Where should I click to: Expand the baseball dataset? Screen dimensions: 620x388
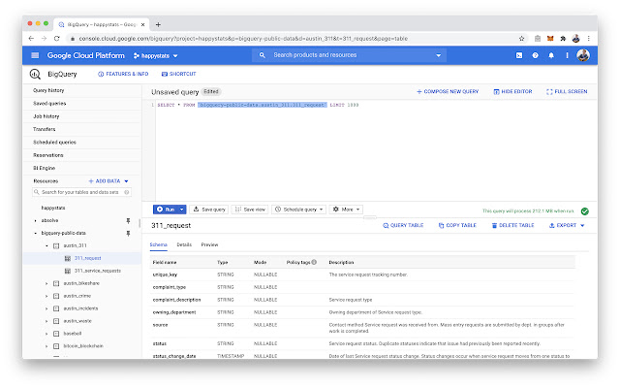46,334
